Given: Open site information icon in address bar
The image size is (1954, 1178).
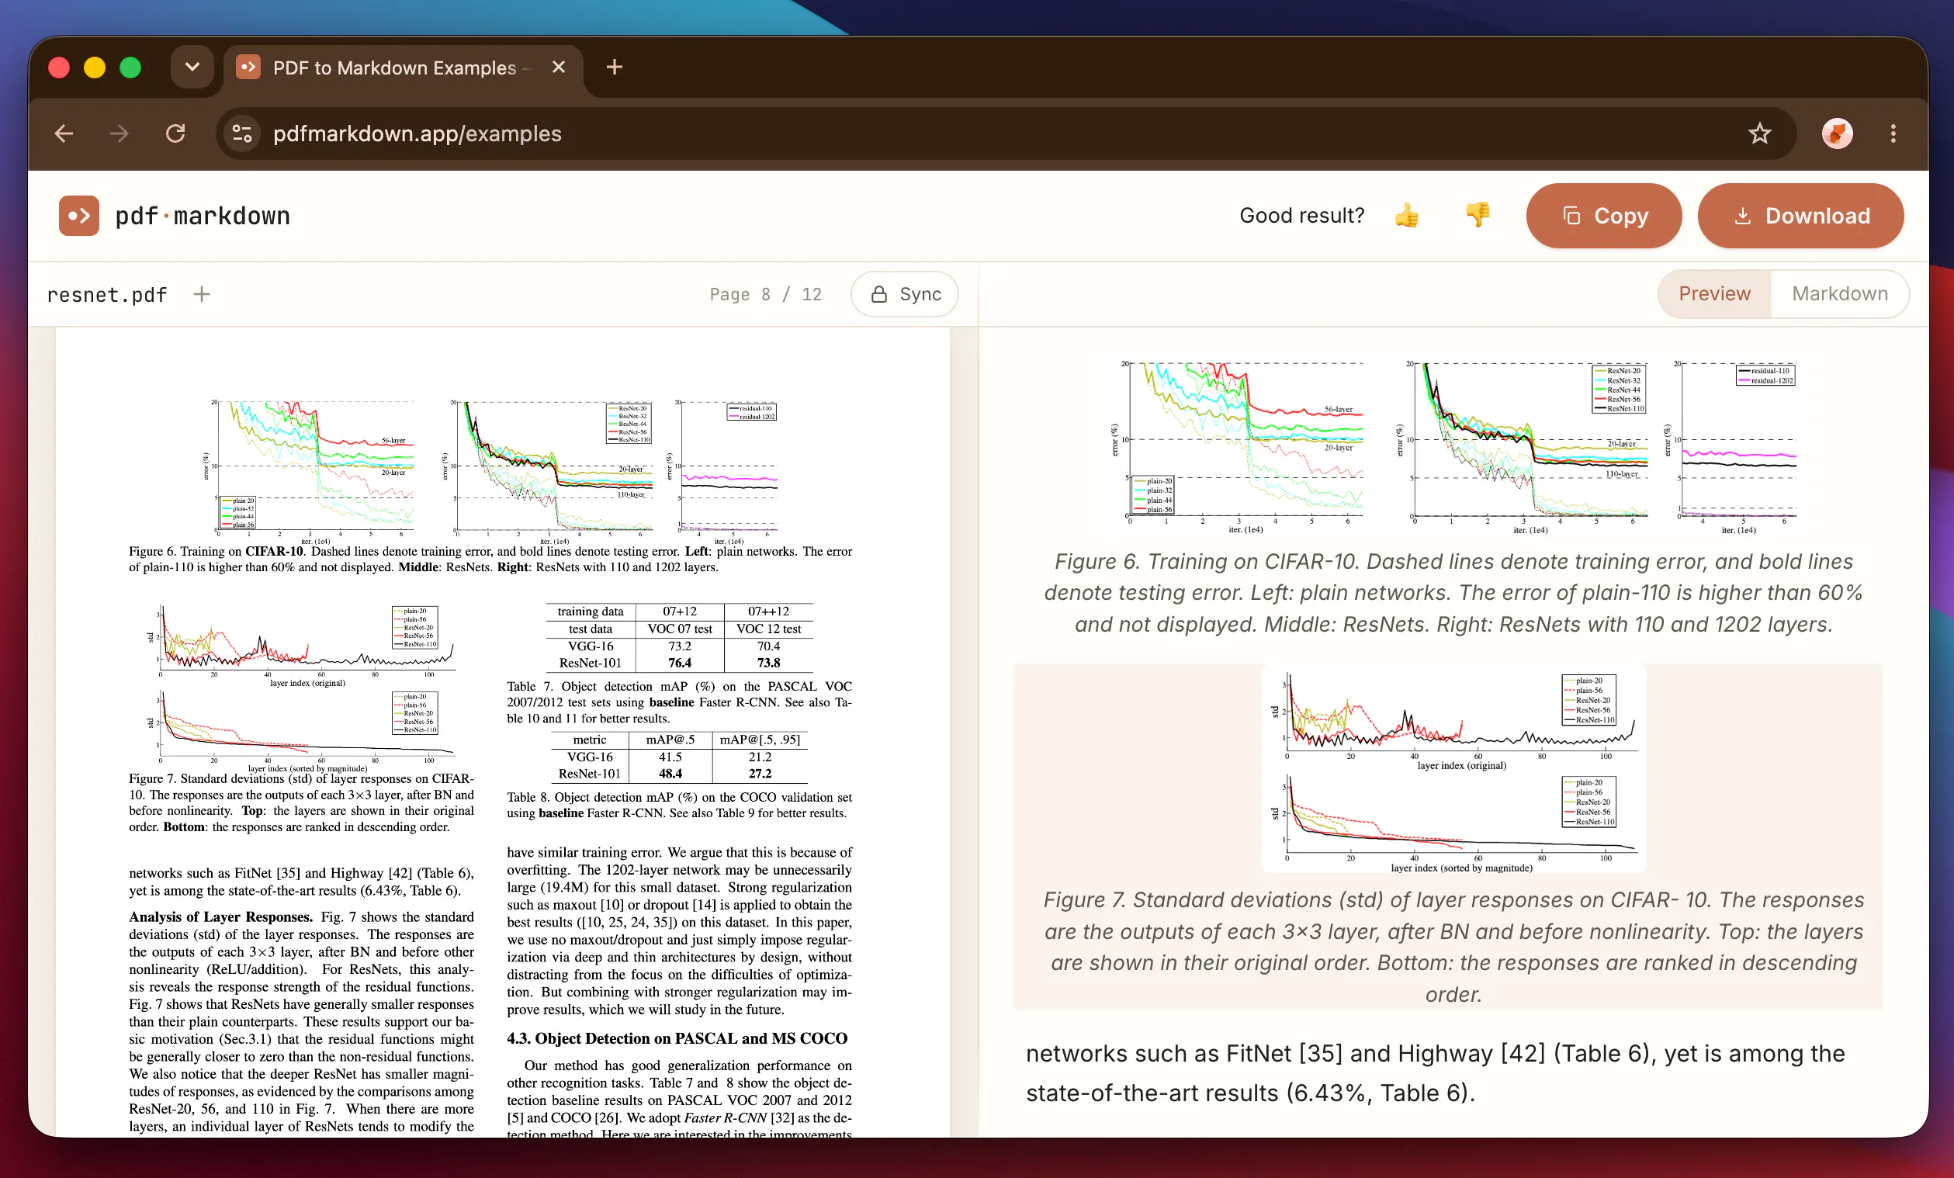Looking at the screenshot, I should (242, 133).
